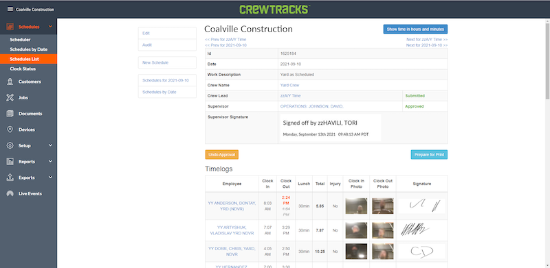Click the Documents icon in sidebar
550x268 pixels.
[10, 114]
